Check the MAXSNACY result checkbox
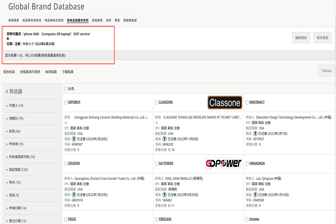336x224 pixels. 247,102
